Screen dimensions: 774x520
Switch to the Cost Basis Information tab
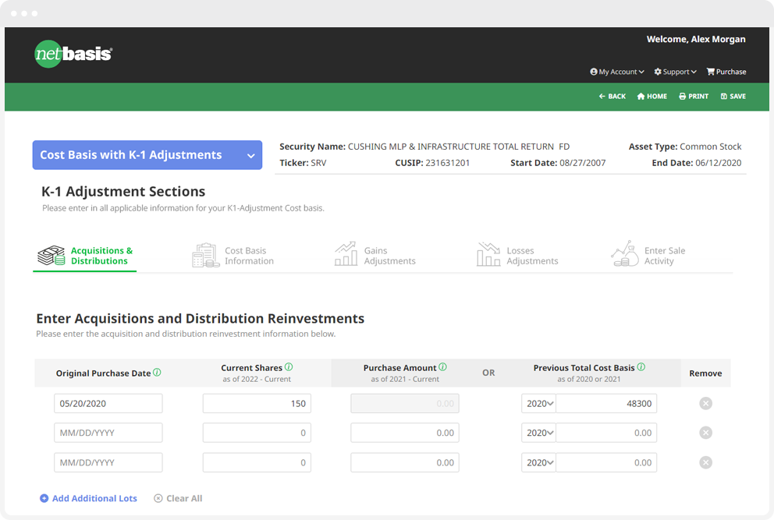233,256
